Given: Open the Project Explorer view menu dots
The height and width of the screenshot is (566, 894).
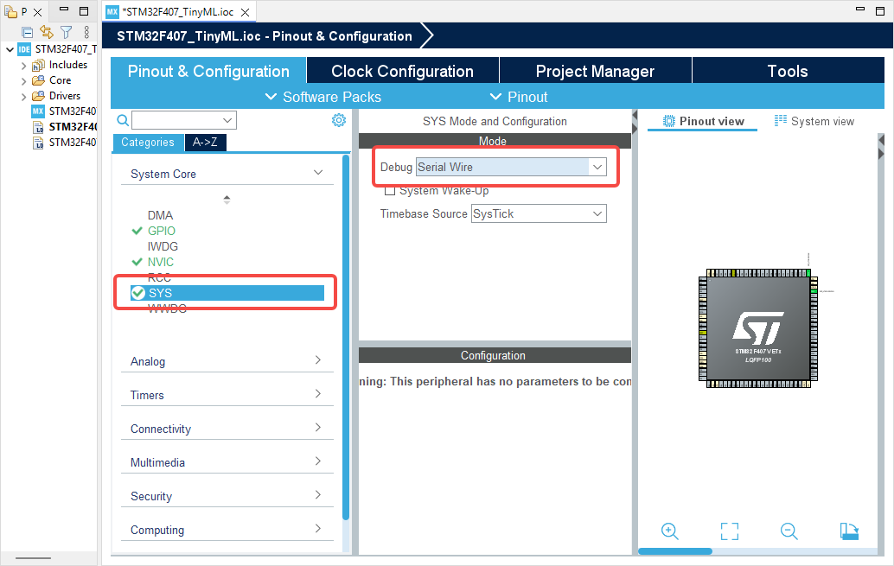Looking at the screenshot, I should click(x=86, y=32).
